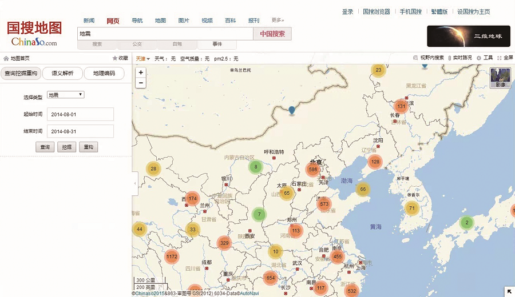Image resolution: width=515 pixels, height=297 pixels.
Task: Click the blue location pin marker
Action: click(292, 110)
